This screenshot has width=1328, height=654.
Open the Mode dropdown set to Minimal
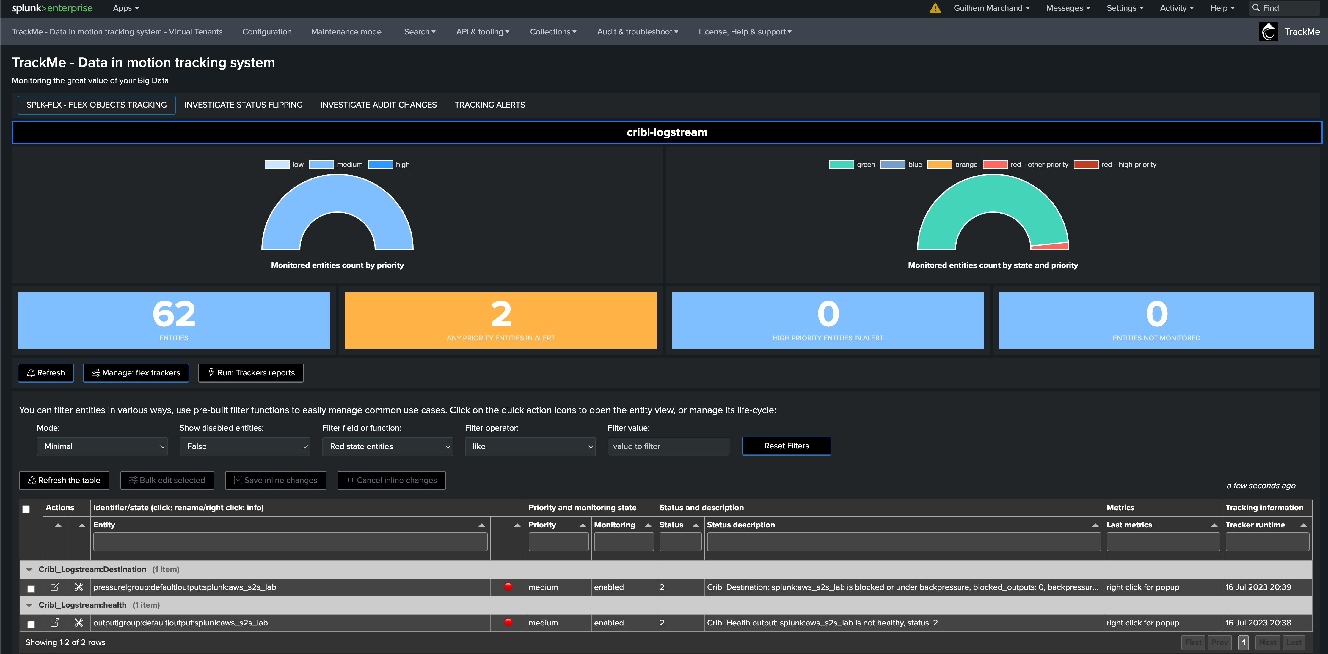(102, 446)
